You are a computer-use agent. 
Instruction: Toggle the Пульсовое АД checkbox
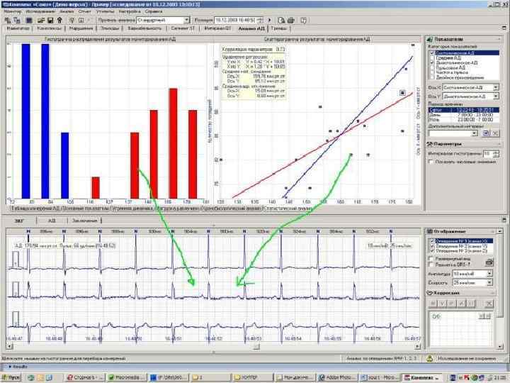pyautogui.click(x=432, y=68)
